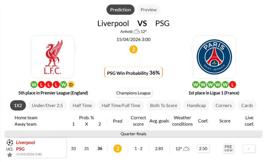Click the UCL Champions League ball icon
Image resolution: width=265 pixels, height=162 pixels.
pos(10,142)
